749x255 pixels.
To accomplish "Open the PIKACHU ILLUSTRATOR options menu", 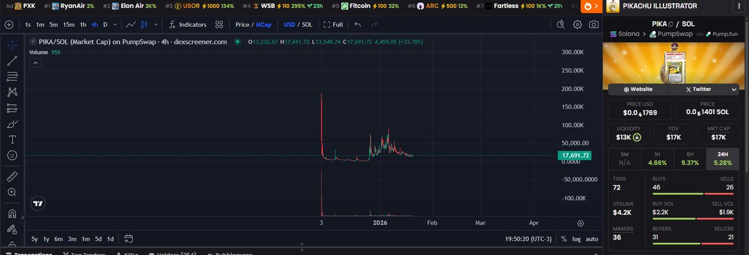I will coord(738,6).
